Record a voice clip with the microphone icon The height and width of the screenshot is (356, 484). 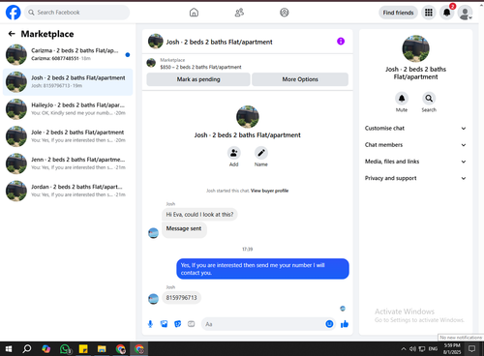150,324
